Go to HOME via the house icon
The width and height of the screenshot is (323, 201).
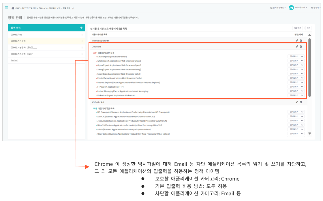[x=13, y=8]
